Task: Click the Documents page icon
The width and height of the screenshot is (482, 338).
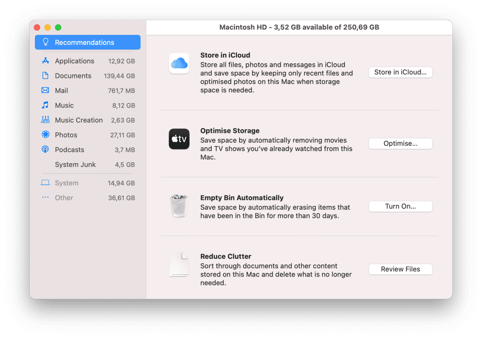Action: pos(46,75)
